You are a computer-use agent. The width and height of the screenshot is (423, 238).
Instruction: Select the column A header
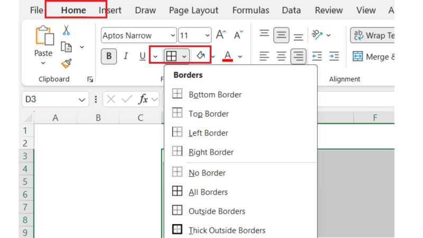56,118
